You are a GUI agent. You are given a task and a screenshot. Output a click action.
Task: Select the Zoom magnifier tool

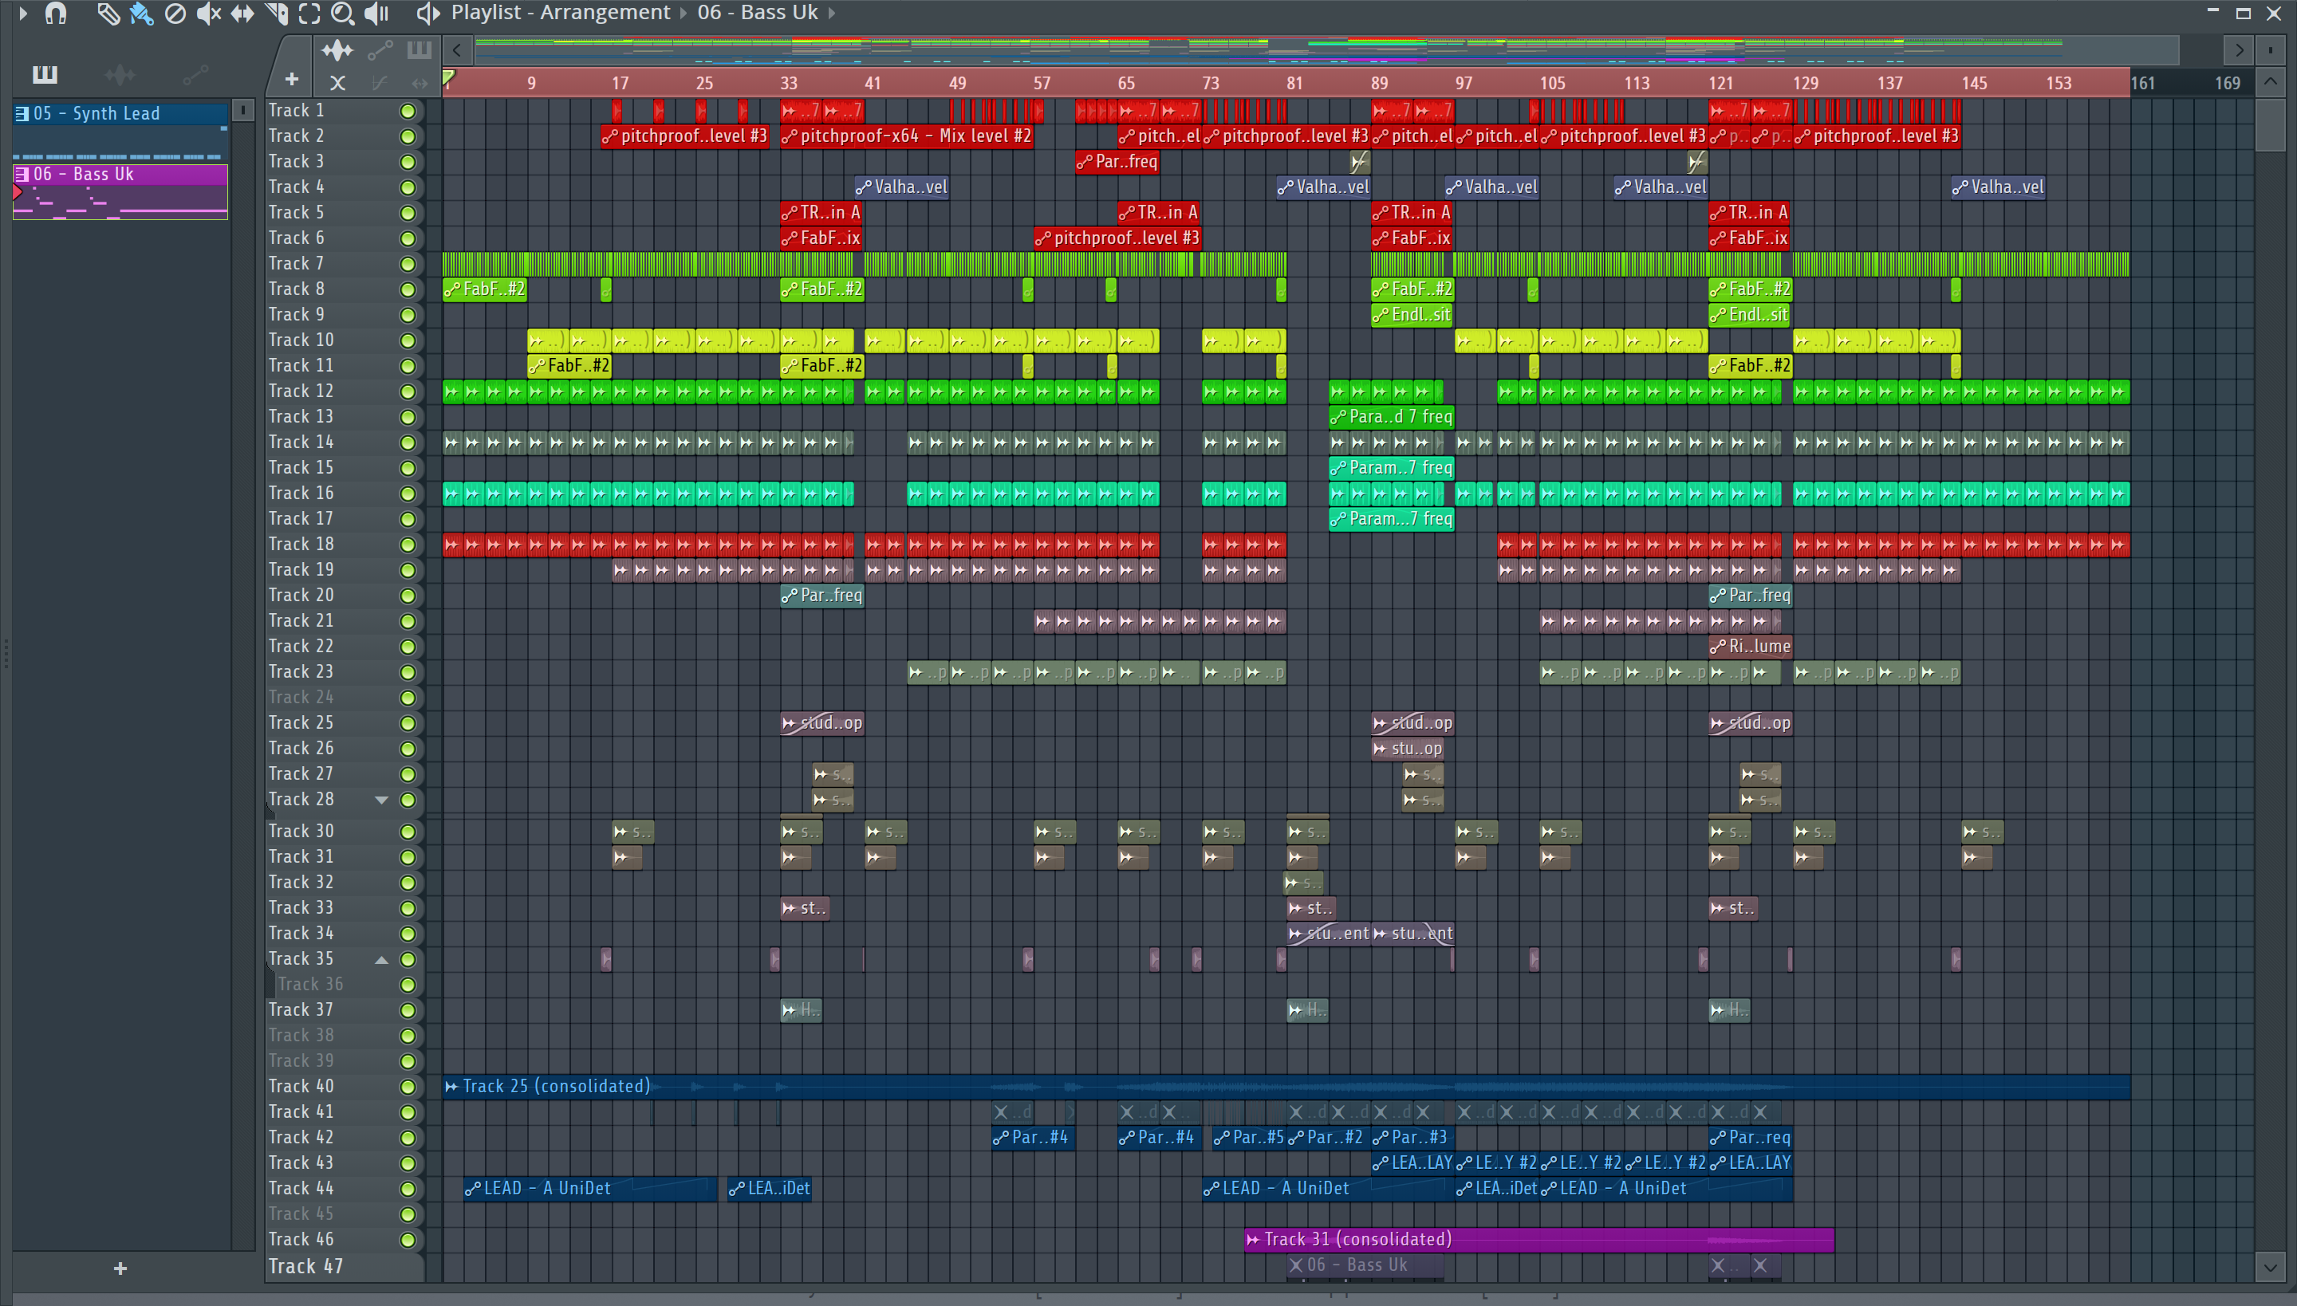[x=342, y=14]
